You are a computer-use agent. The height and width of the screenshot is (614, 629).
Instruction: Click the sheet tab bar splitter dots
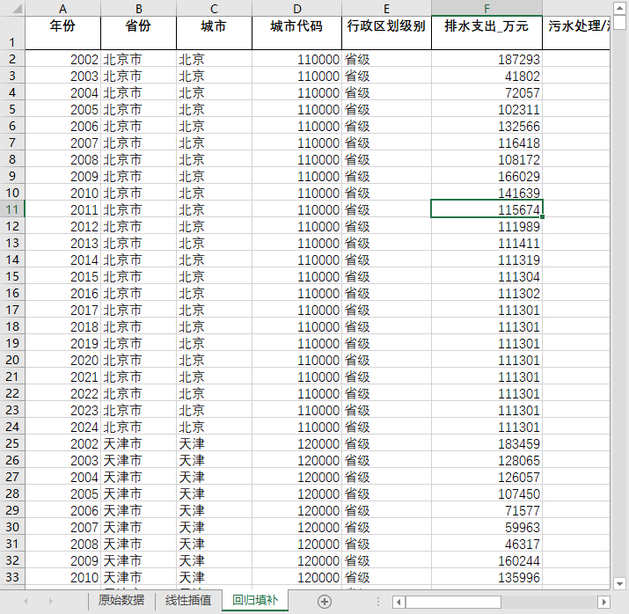pyautogui.click(x=378, y=601)
